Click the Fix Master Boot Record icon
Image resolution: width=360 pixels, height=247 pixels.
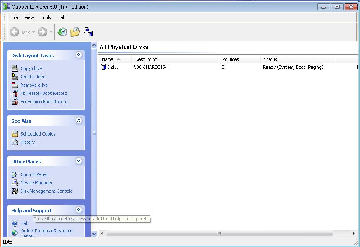click(15, 93)
